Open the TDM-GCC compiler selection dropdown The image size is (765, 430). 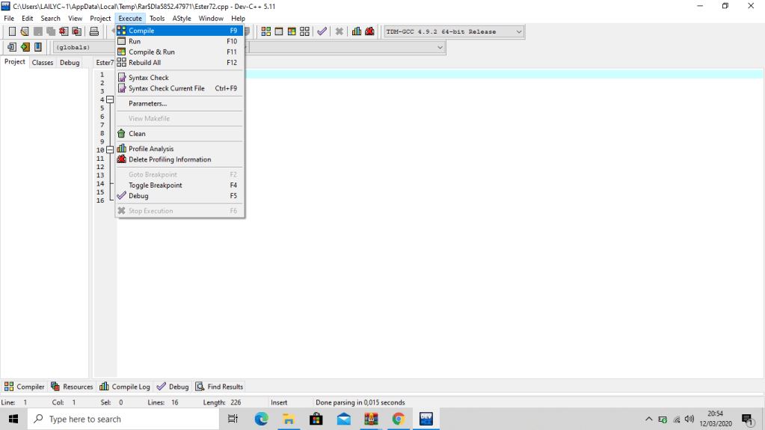pos(519,31)
